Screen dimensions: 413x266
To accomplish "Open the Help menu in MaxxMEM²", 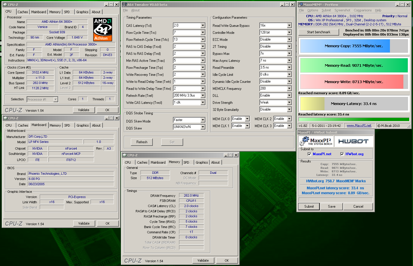I will 378,10.
